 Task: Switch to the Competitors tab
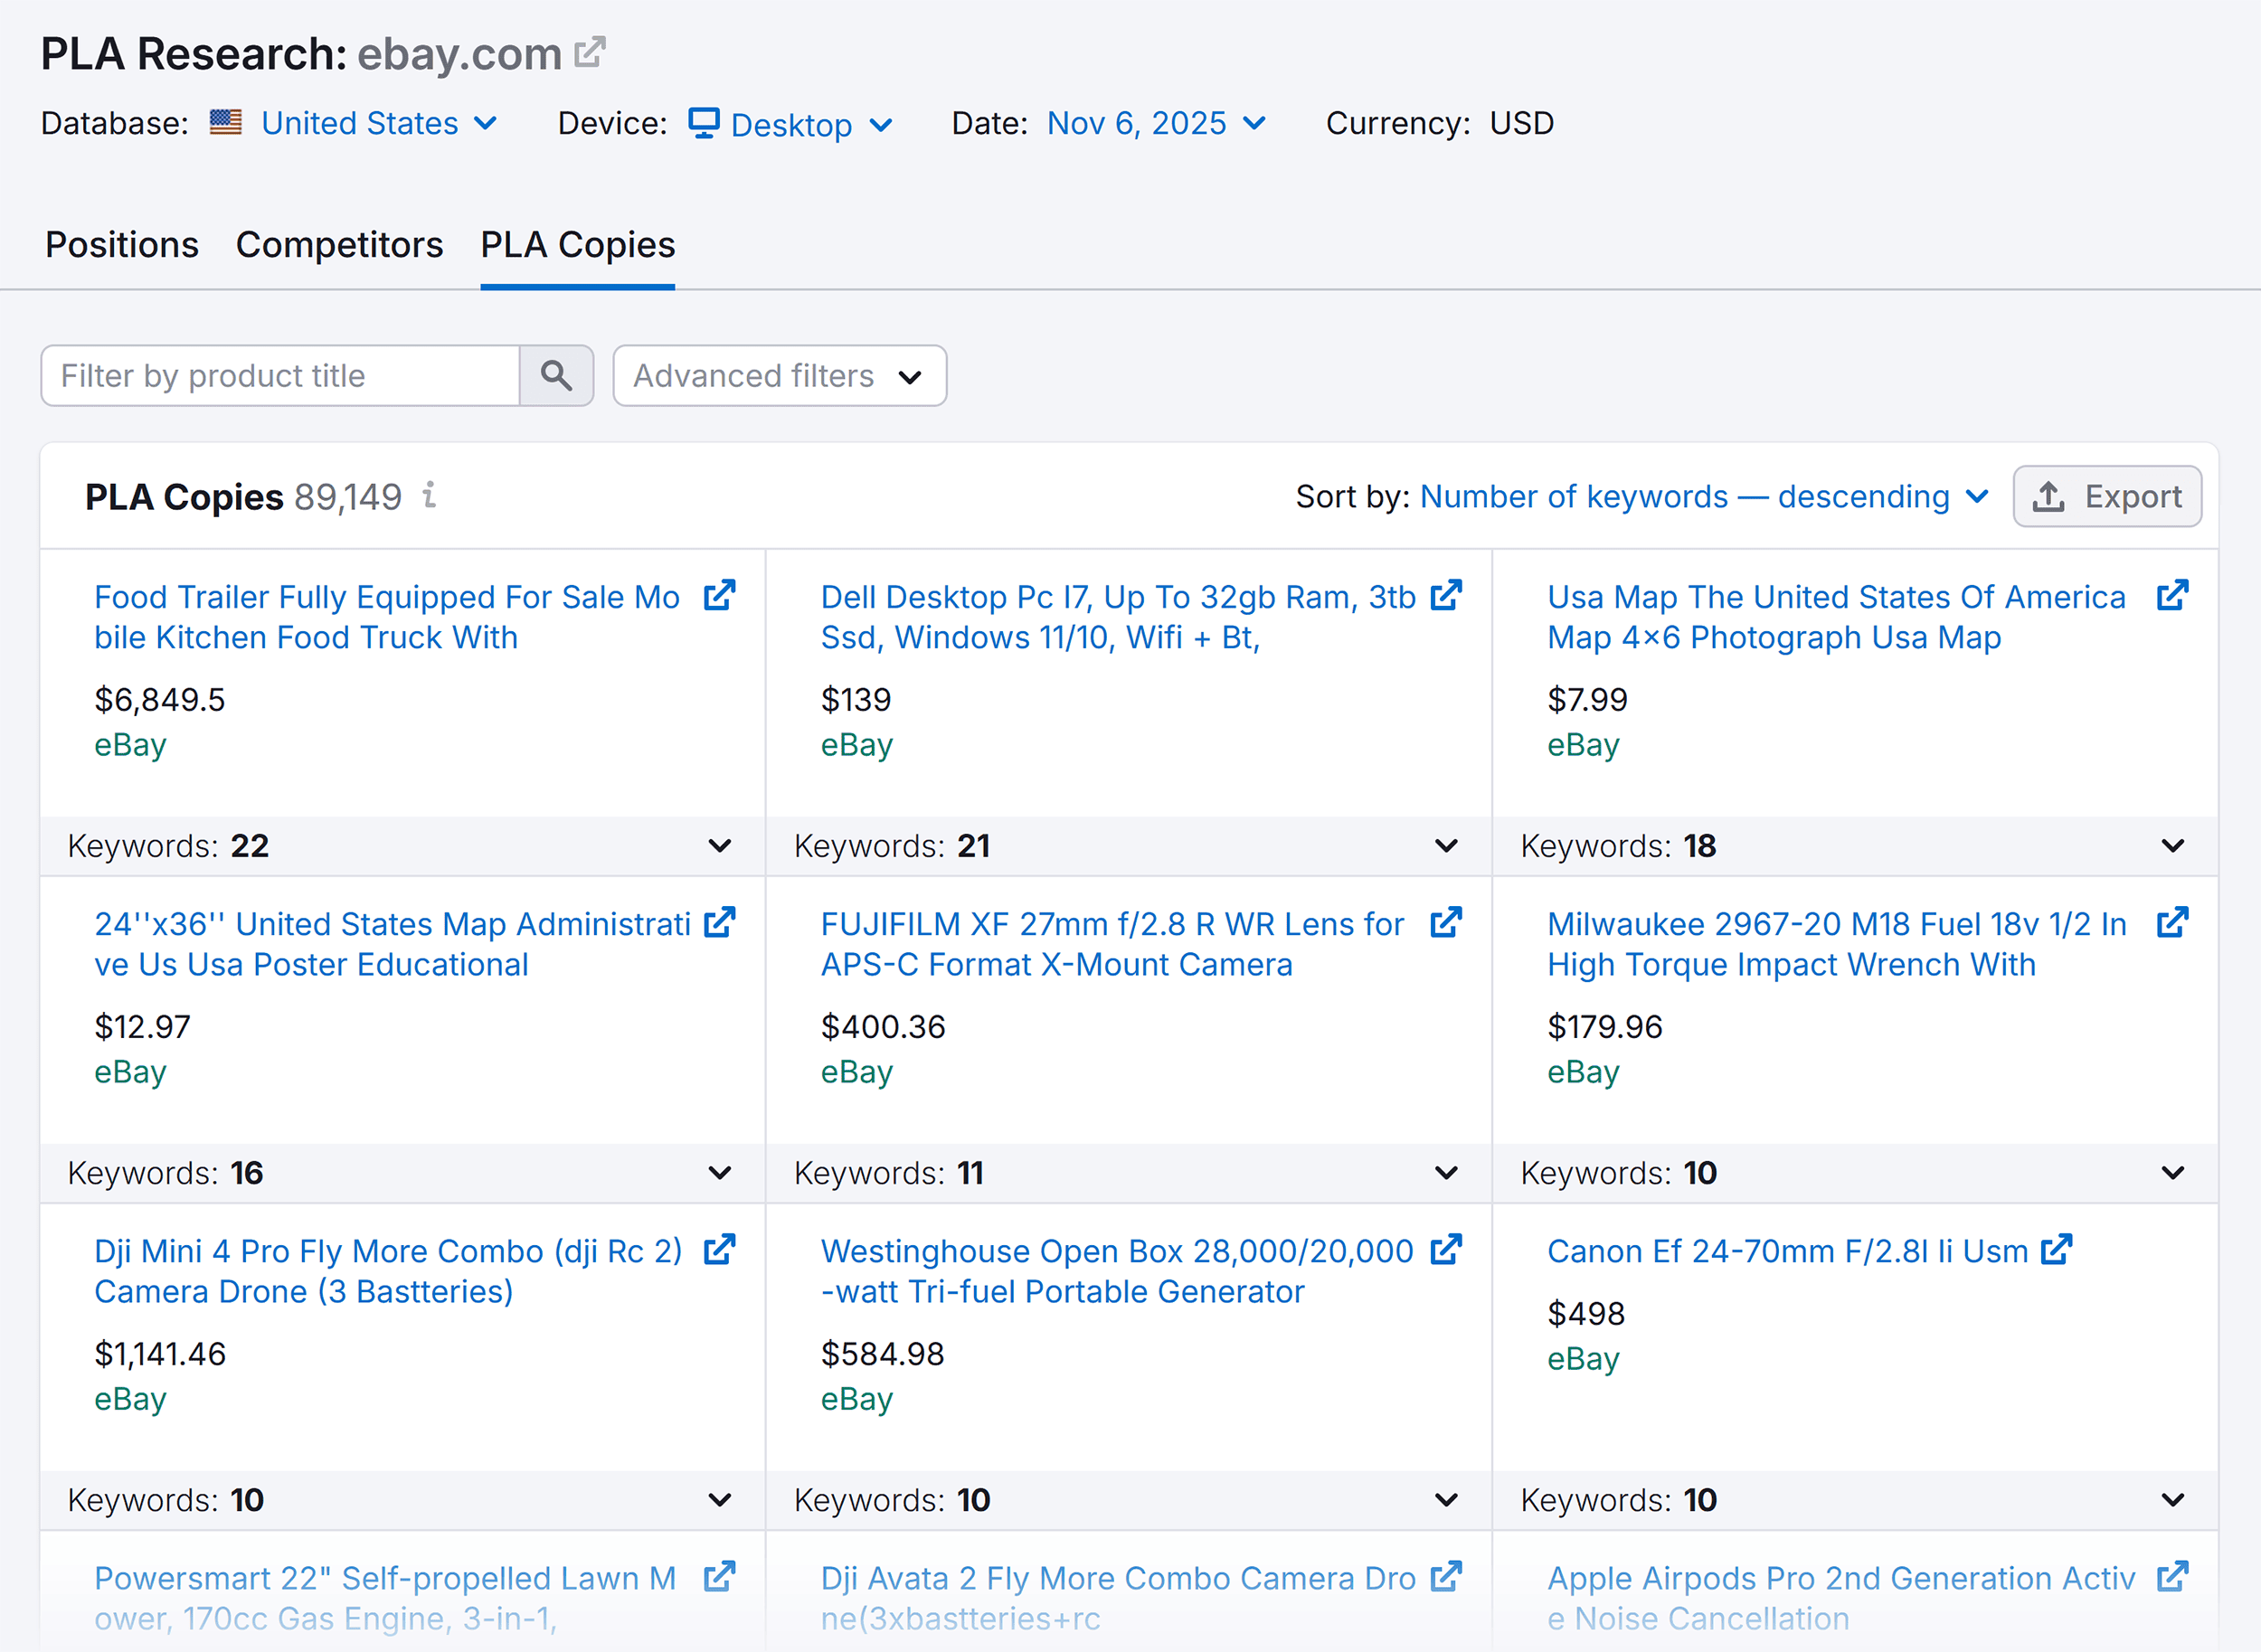340,245
